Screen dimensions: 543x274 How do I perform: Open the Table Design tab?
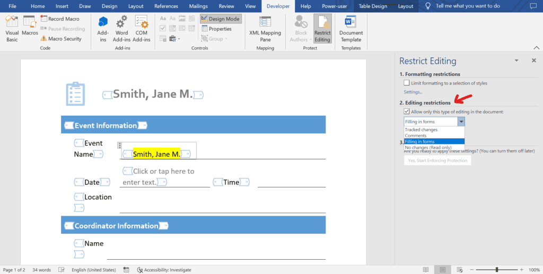[x=373, y=6]
